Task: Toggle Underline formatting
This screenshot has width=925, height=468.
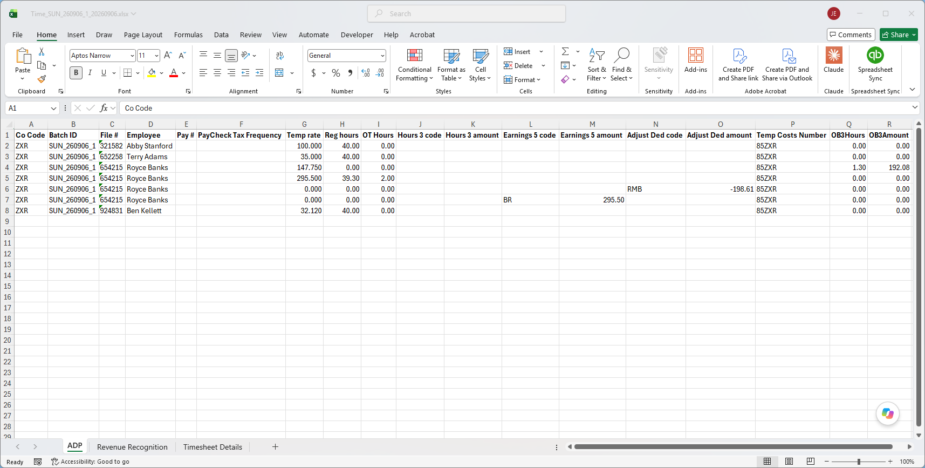Action: point(104,73)
